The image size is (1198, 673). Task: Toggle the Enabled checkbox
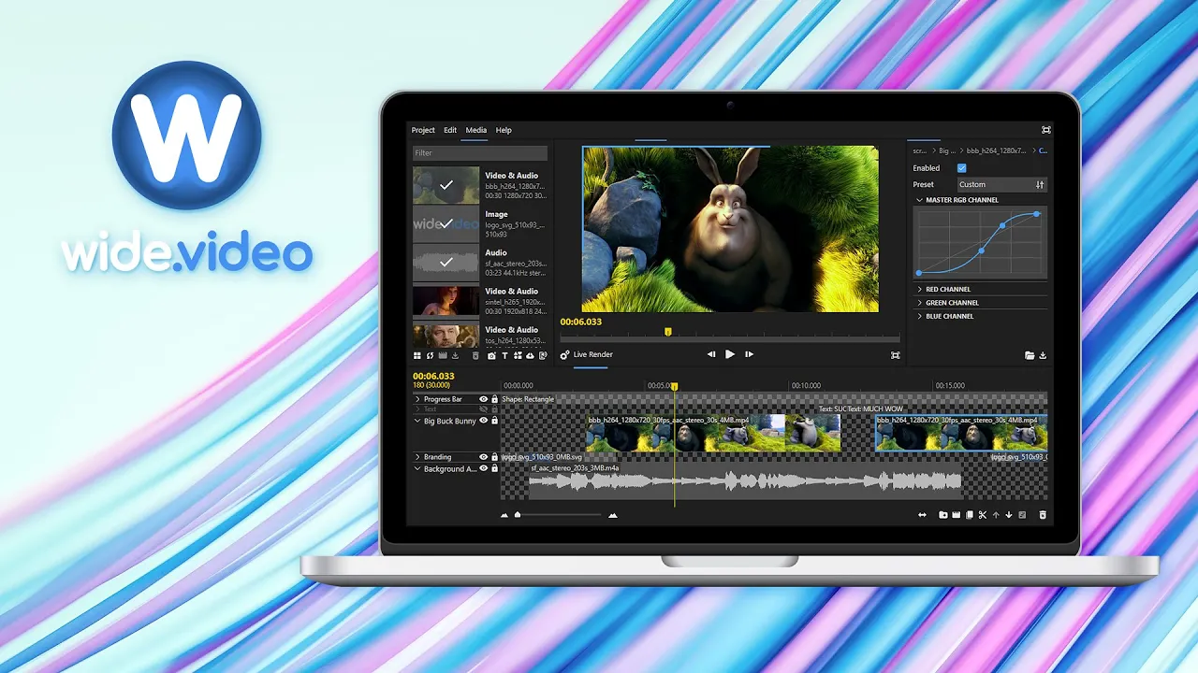pos(961,168)
